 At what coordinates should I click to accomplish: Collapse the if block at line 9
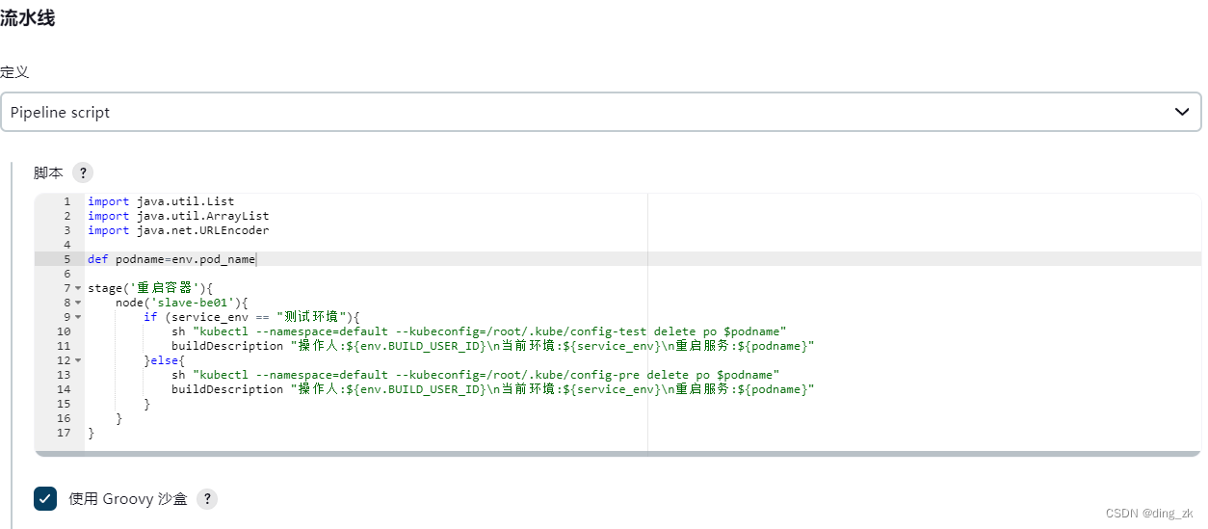tap(78, 317)
